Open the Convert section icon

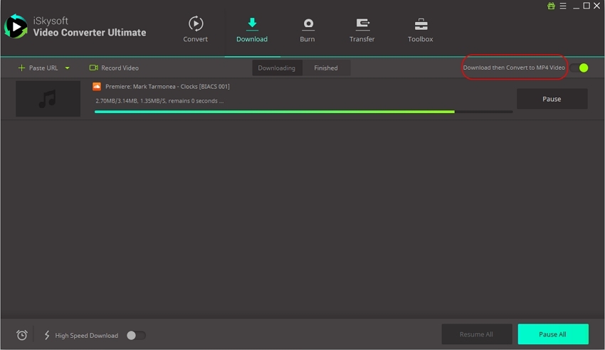coord(195,24)
